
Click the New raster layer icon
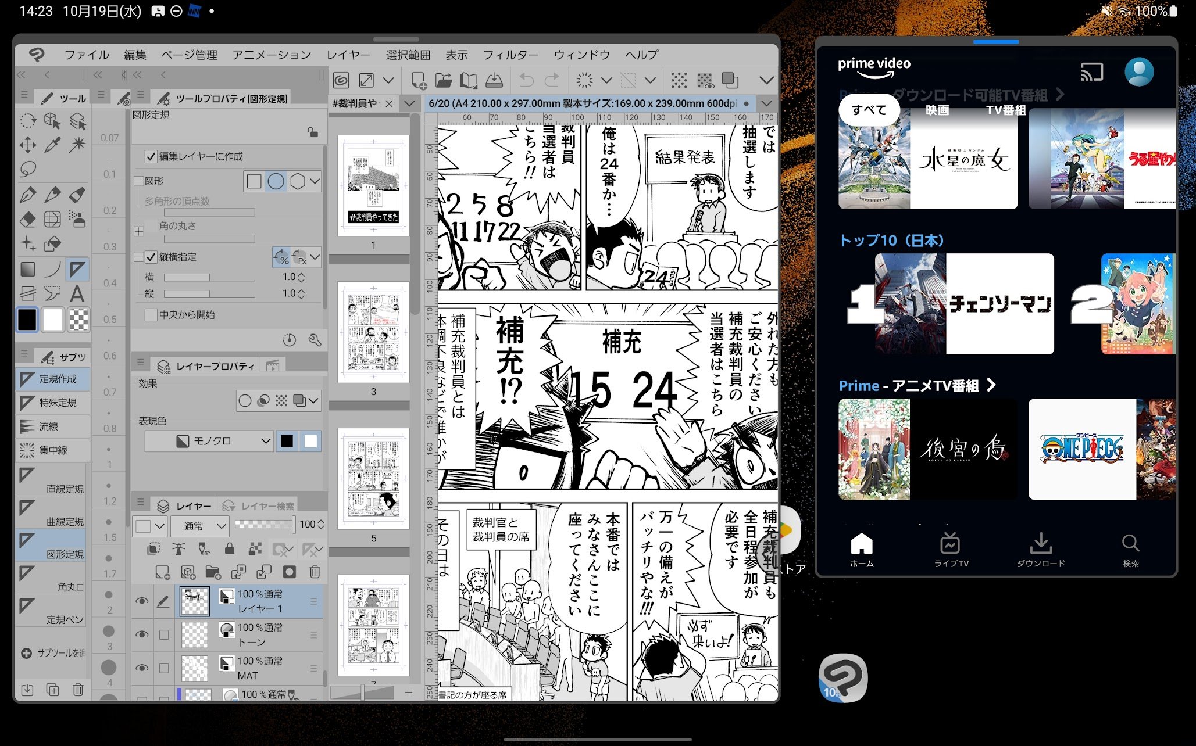[163, 572]
